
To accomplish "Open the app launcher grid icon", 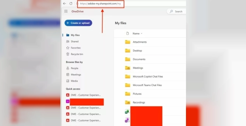I will 66,11.
